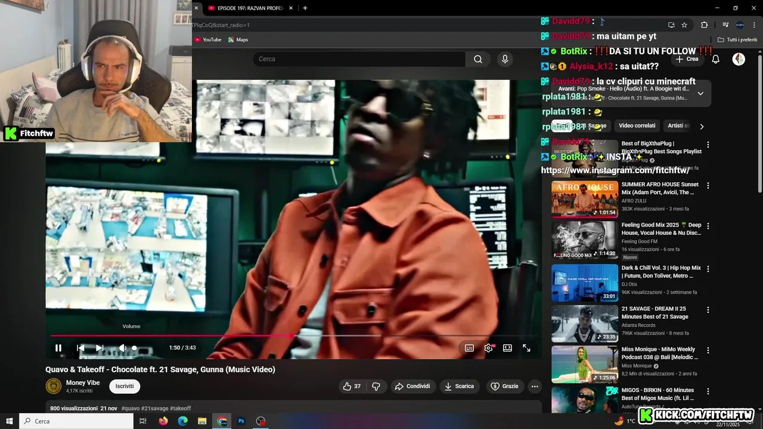Open the Maps bookmark in bookmarks bar

point(238,40)
